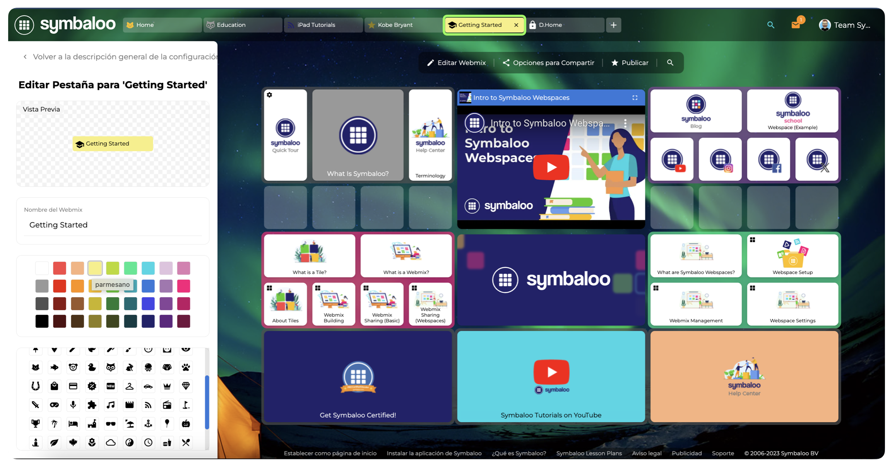Image resolution: width=890 pixels, height=465 pixels.
Task: Open the Get Symbaloo Certified! tile
Action: (358, 376)
